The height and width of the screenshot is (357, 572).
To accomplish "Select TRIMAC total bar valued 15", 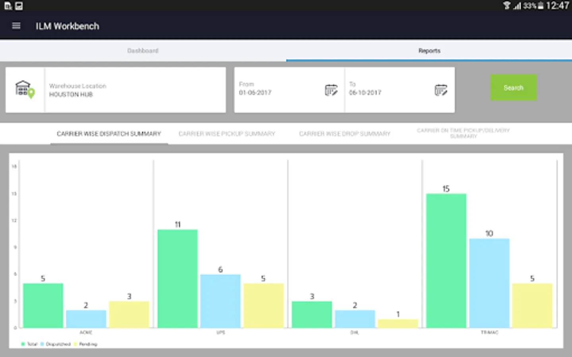I will (446, 261).
